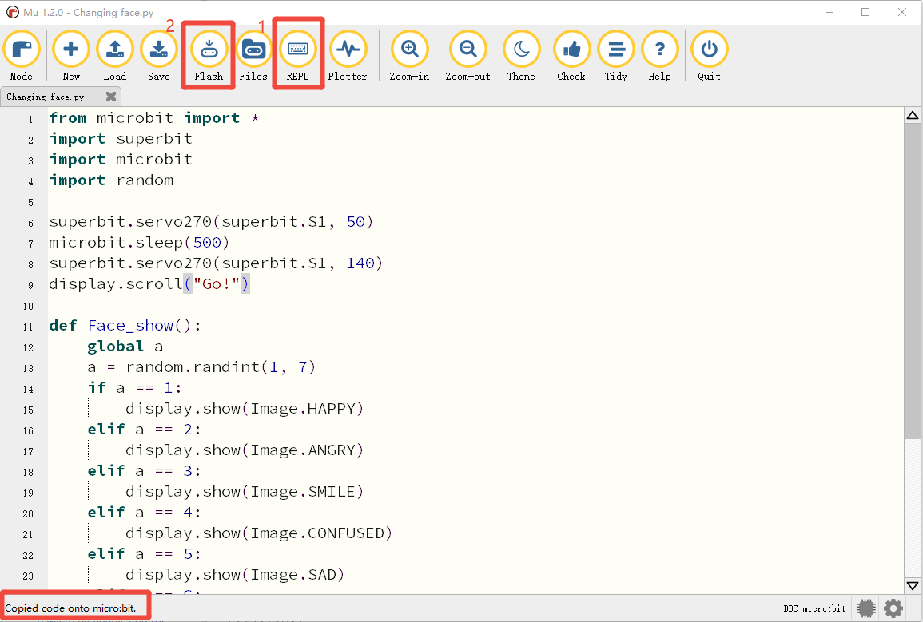Click the microbit.sleep(500) line
The image size is (923, 622).
139,242
